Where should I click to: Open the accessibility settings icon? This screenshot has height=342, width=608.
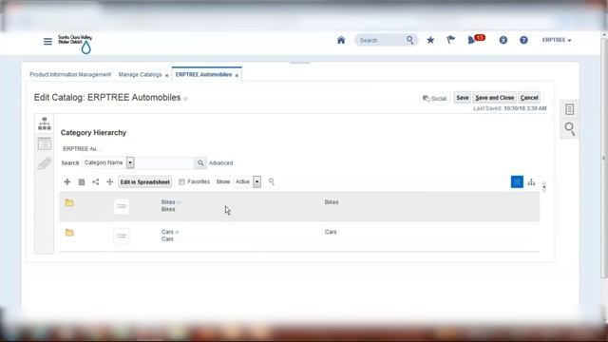point(503,40)
